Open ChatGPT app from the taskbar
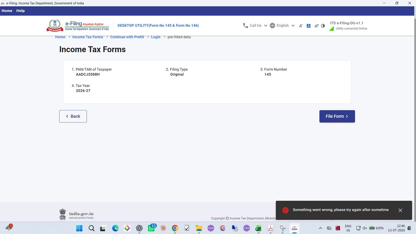Image resolution: width=416 pixels, height=234 pixels. click(x=140, y=228)
